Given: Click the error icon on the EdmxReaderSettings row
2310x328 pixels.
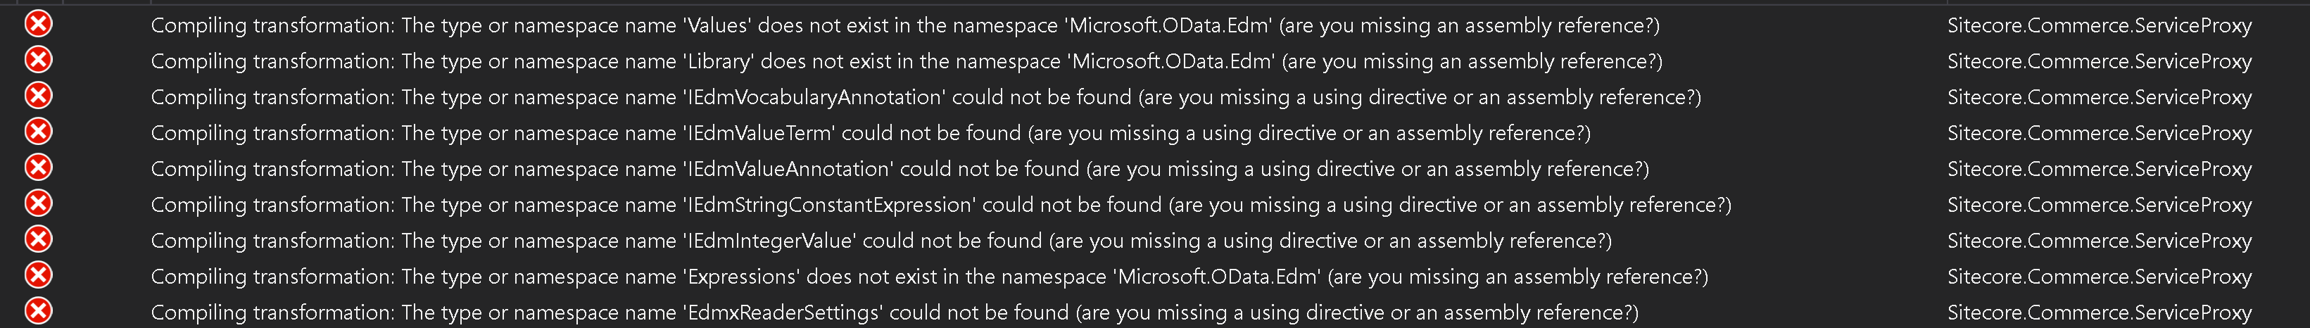Looking at the screenshot, I should coord(38,311).
